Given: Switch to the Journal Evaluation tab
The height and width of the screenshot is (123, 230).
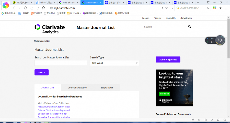Looking at the screenshot, I should [x=77, y=88].
